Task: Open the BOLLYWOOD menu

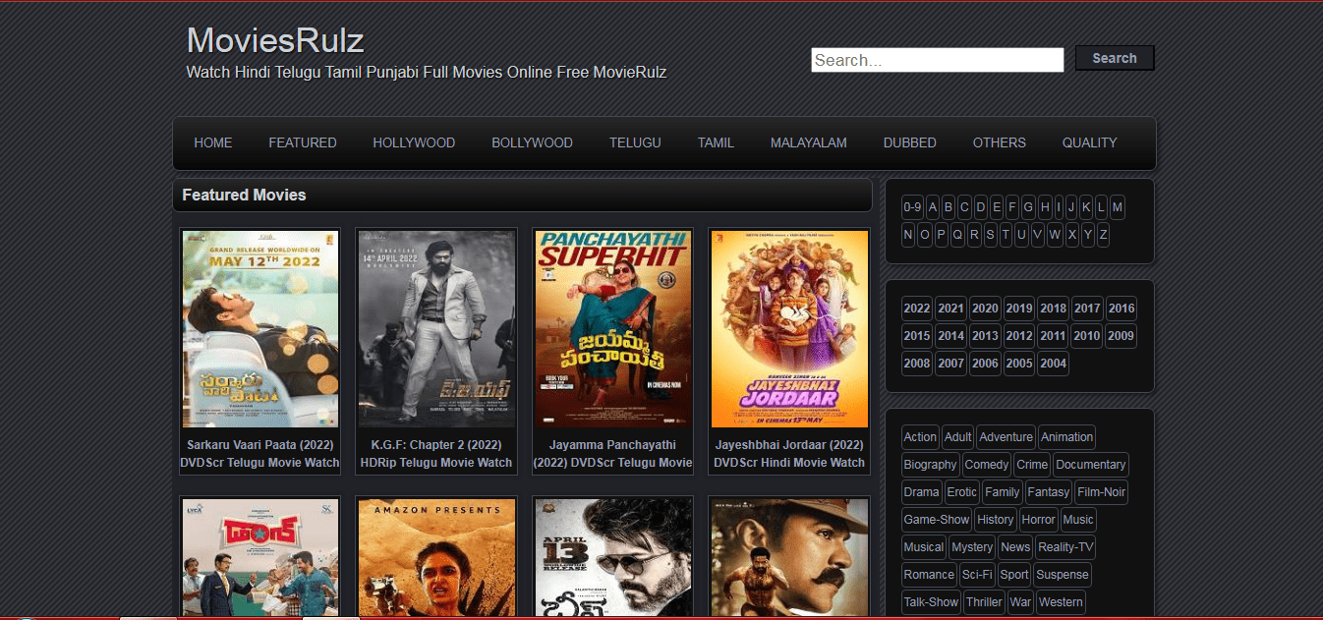Action: [x=532, y=142]
